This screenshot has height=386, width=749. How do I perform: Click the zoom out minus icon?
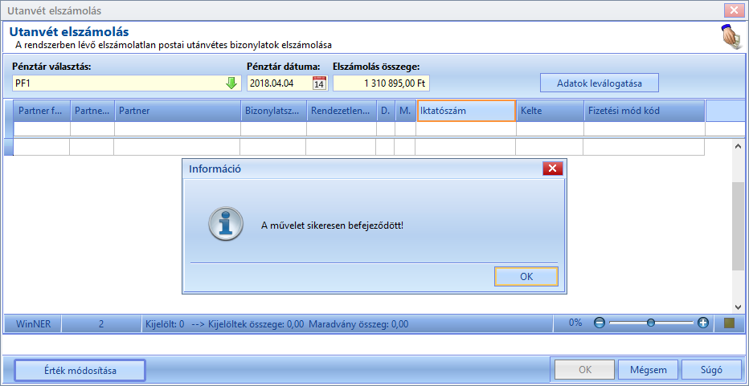[599, 323]
